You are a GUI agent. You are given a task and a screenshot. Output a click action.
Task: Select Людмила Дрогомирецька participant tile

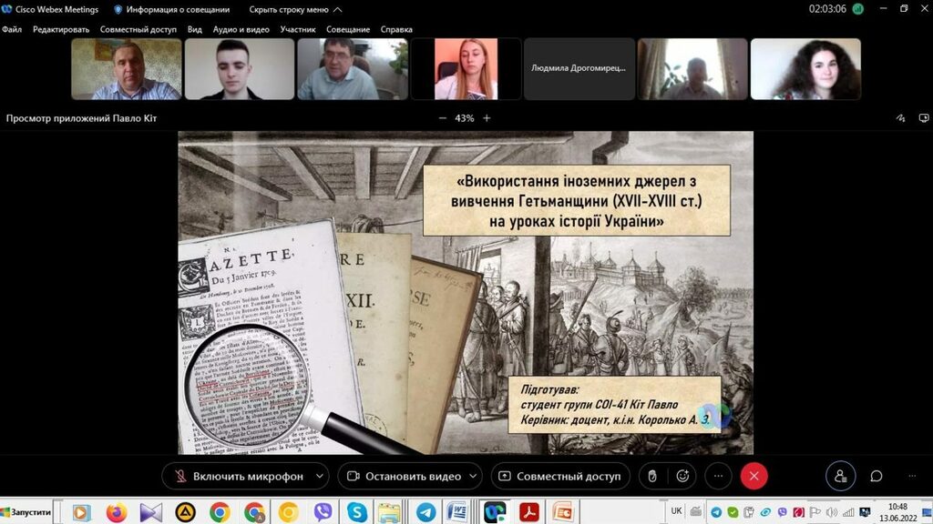pyautogui.click(x=579, y=68)
